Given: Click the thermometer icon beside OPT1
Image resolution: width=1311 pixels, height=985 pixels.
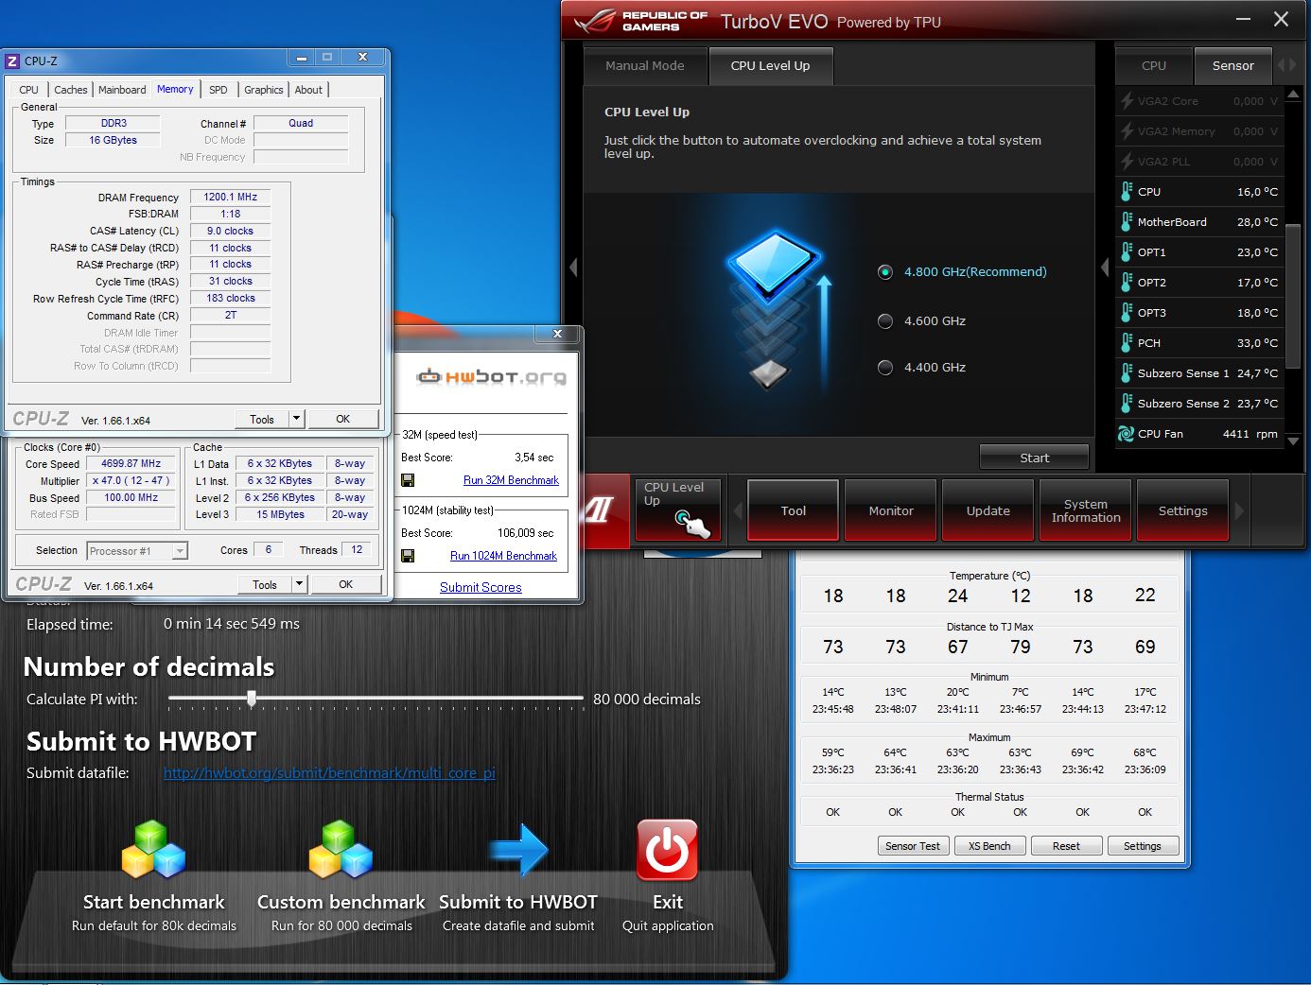Looking at the screenshot, I should [x=1126, y=252].
